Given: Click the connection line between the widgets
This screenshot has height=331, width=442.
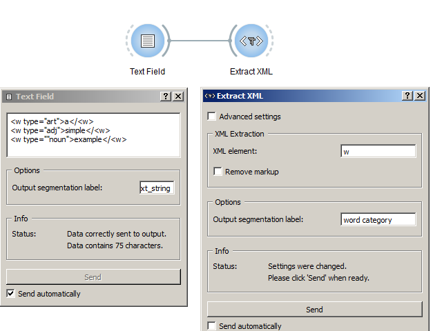Looking at the screenshot, I should coord(200,41).
